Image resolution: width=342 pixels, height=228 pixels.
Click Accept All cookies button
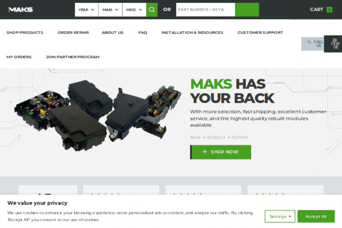316,216
